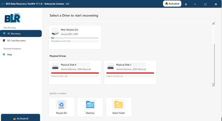The width and height of the screenshot is (222, 121).
Task: Open the PC Recovery section
Action: [21, 33]
